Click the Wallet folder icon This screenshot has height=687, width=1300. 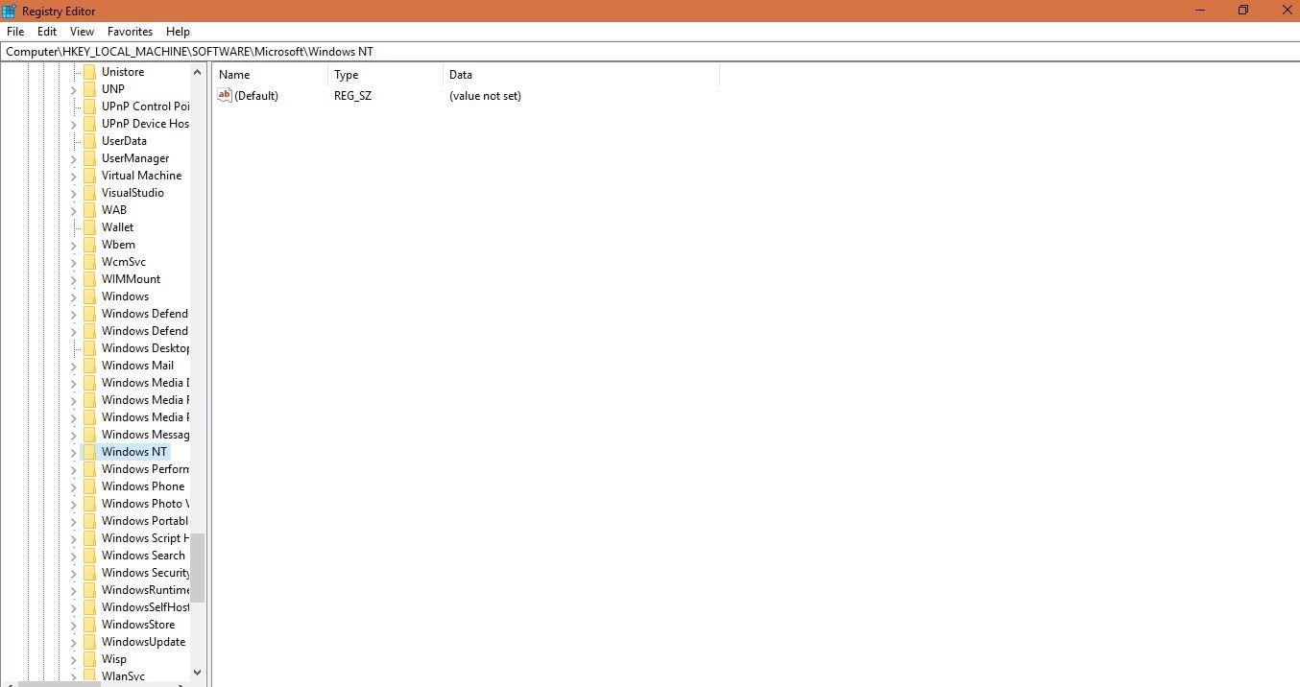(x=89, y=227)
